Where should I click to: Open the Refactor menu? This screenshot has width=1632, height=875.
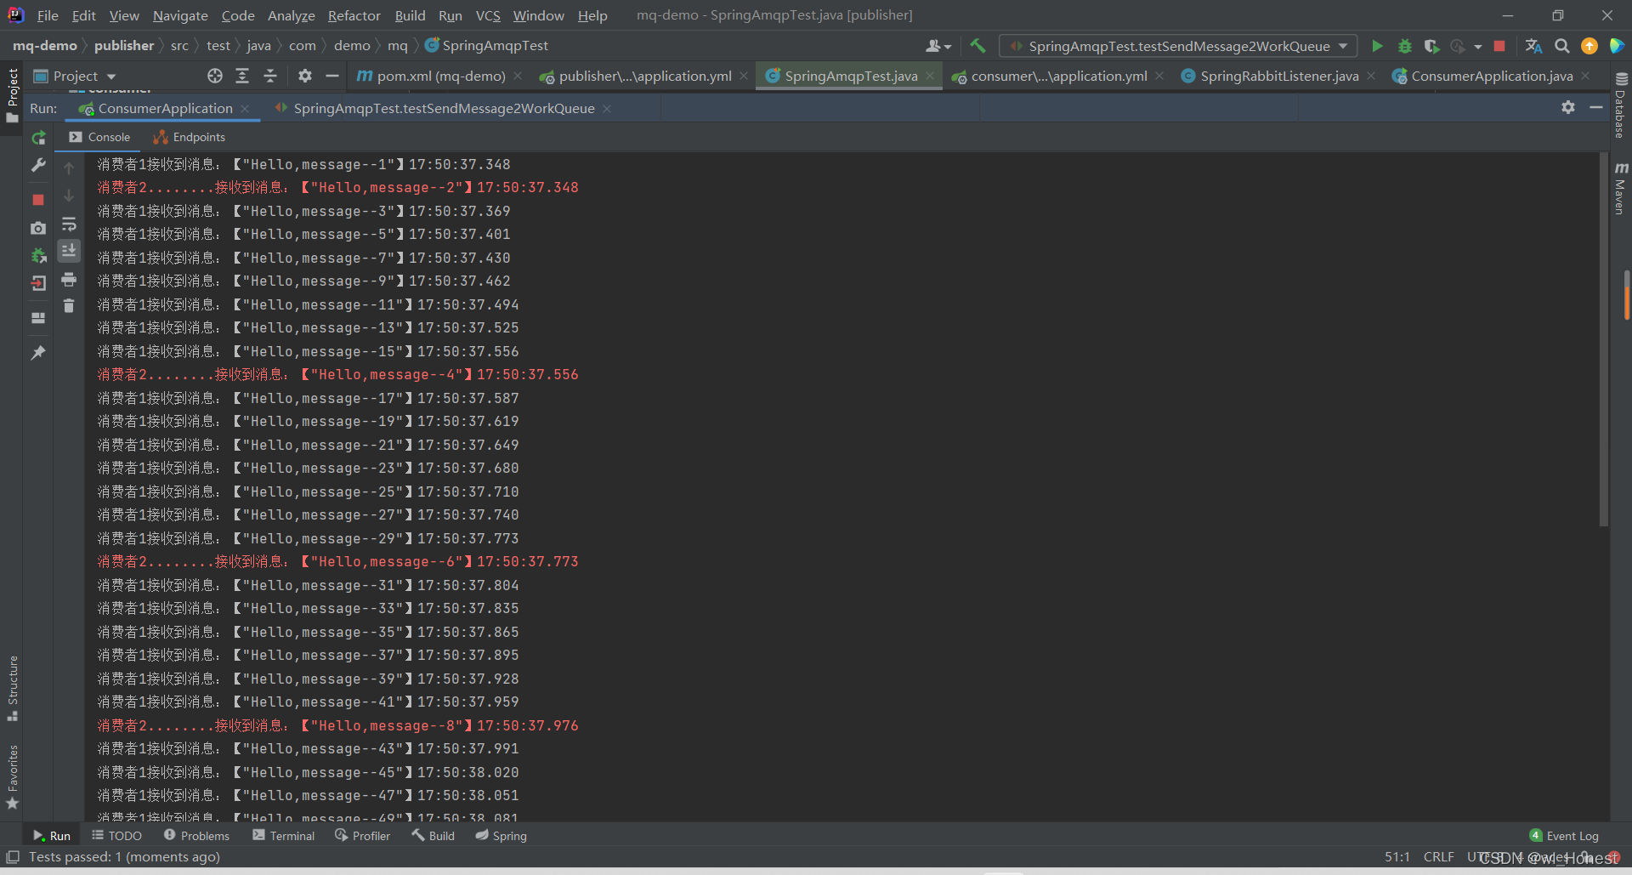click(x=354, y=15)
